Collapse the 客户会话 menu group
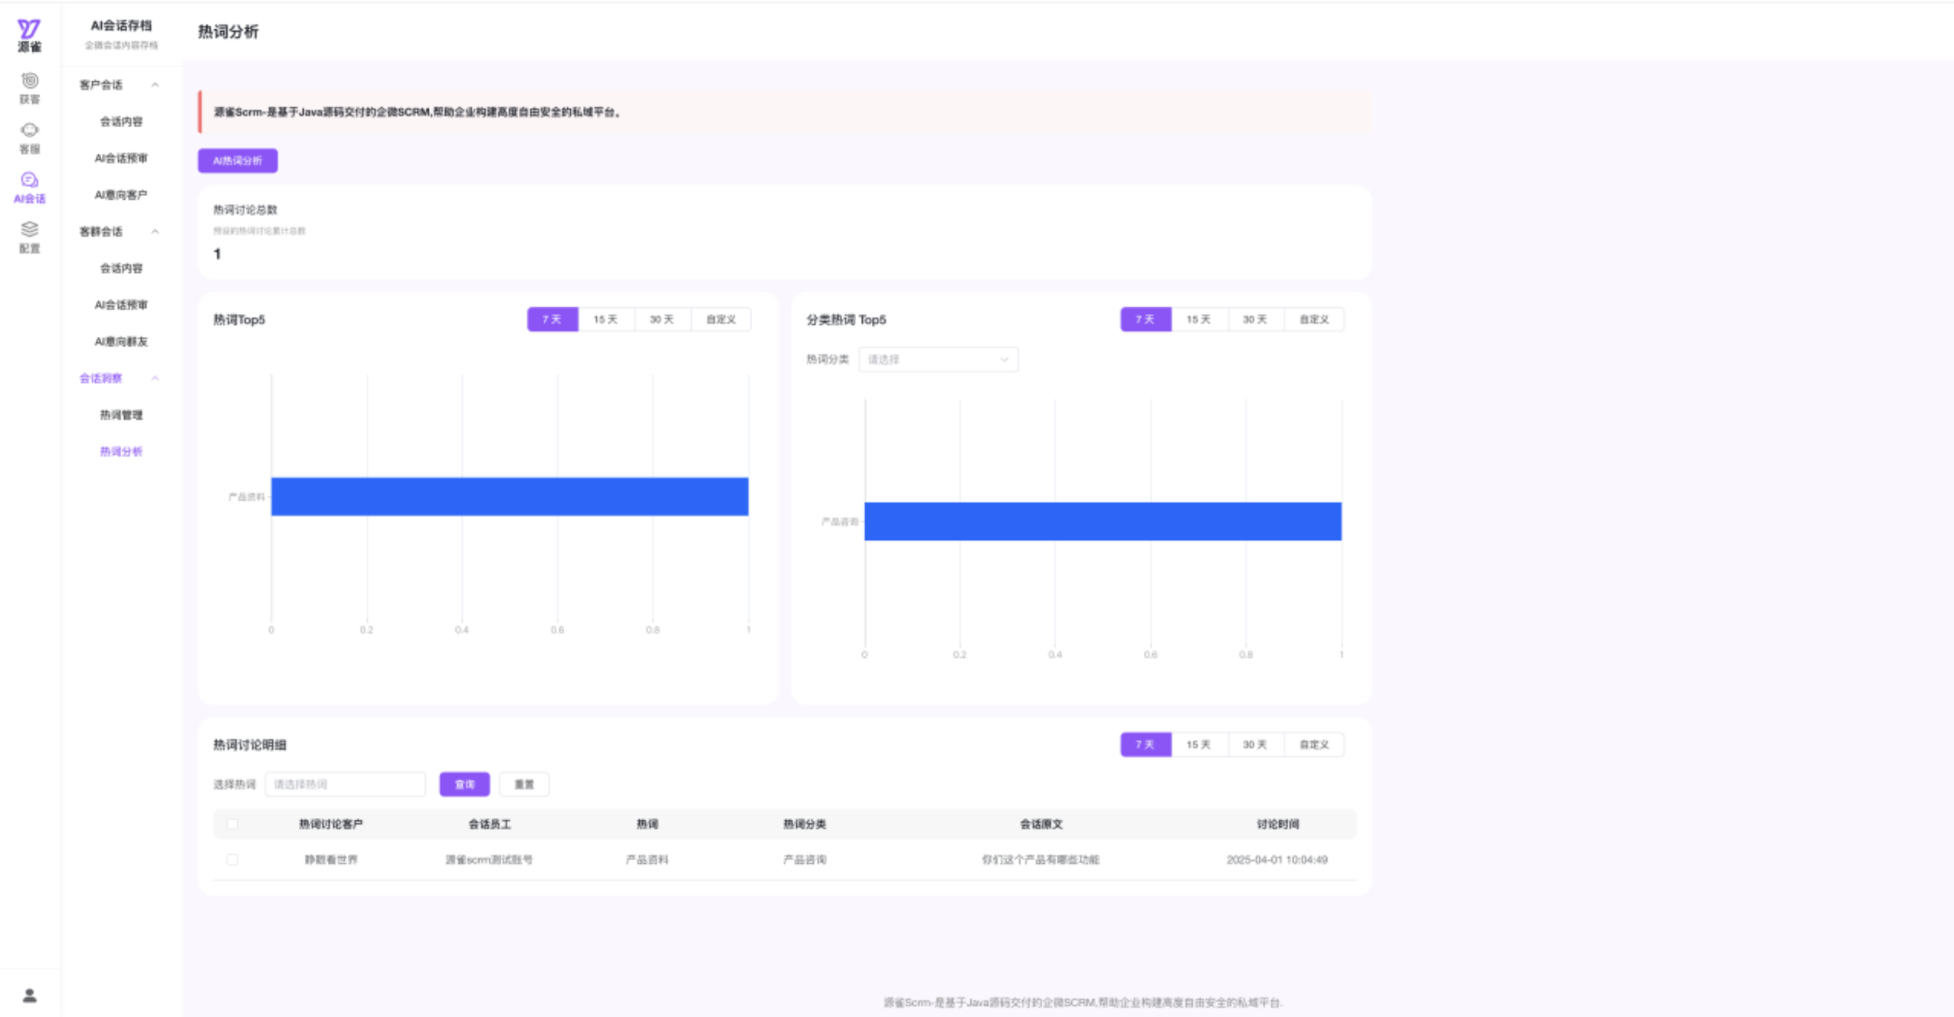Image resolution: width=1954 pixels, height=1017 pixels. click(155, 85)
